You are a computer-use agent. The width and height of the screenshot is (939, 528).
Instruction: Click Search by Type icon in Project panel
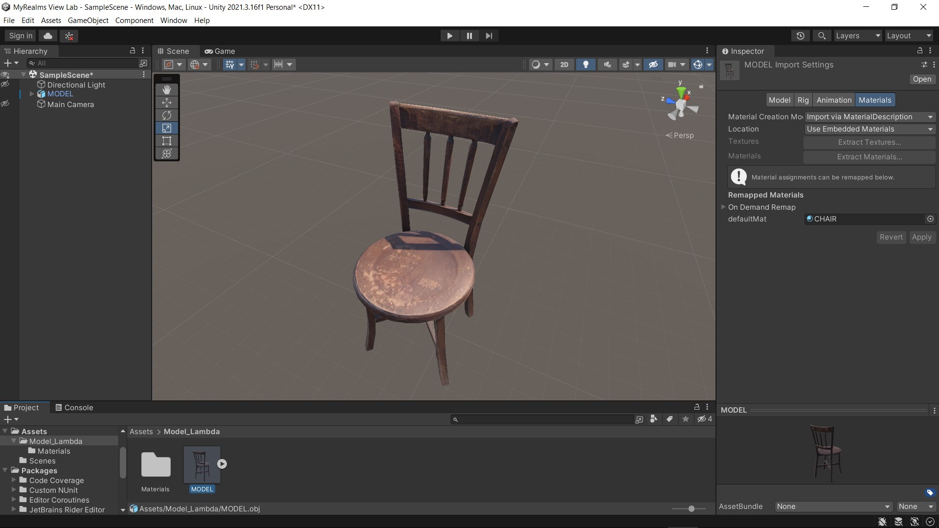click(653, 419)
